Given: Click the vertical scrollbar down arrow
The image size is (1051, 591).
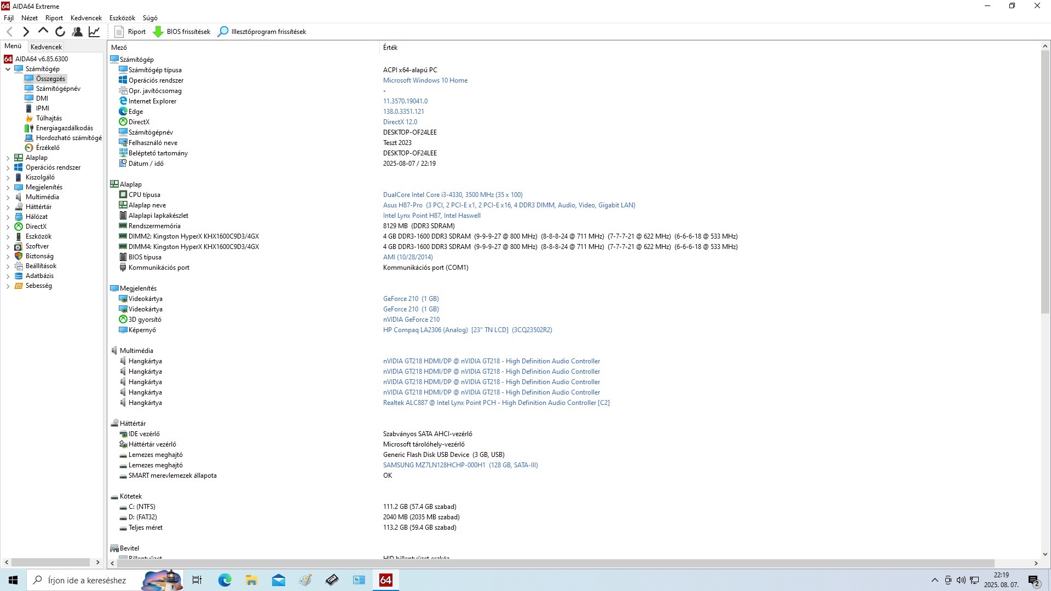Looking at the screenshot, I should click(x=1044, y=554).
